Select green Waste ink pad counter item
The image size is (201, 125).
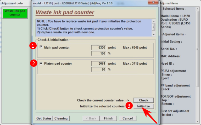pyautogui.click(x=15, y=13)
